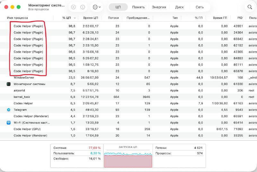257x172 pixels.
Task: Toggle sort arrow on % ЦП column
Action: pos(75,18)
